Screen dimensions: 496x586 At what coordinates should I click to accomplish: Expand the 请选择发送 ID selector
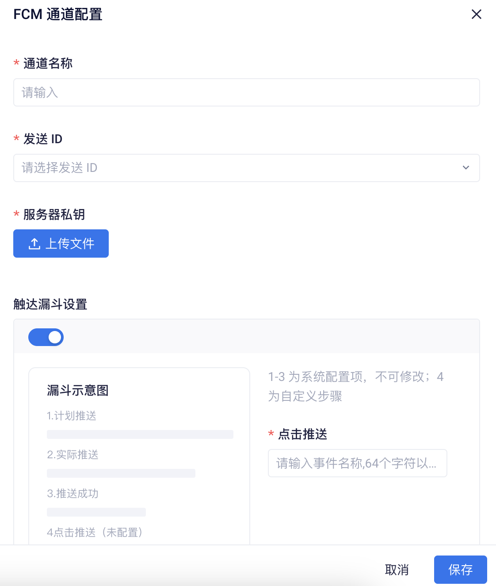coord(246,168)
